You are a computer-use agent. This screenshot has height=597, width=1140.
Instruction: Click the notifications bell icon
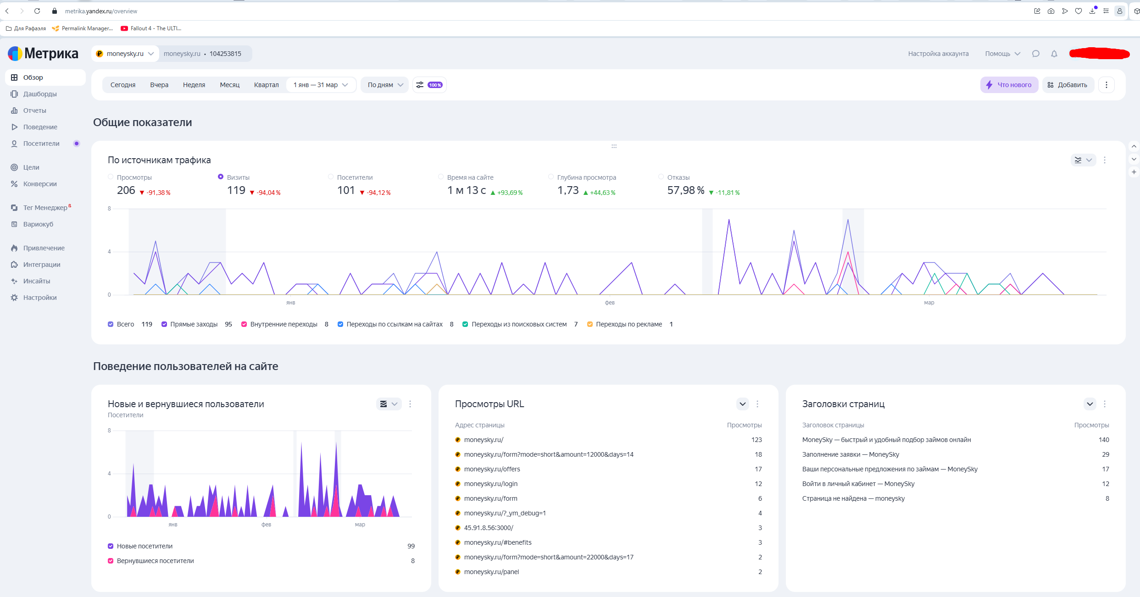(x=1054, y=54)
